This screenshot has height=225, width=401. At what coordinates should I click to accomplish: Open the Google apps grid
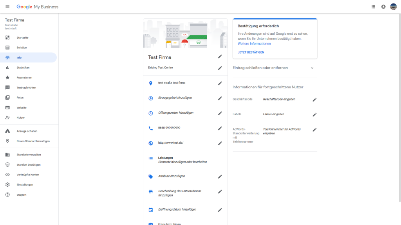[373, 6]
